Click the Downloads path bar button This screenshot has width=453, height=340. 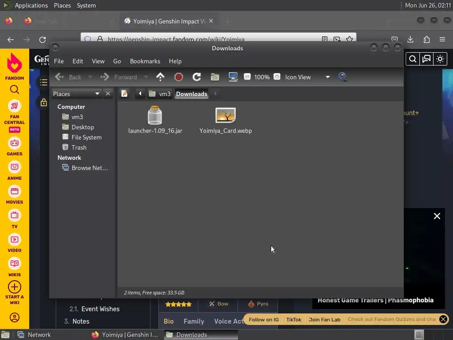[x=192, y=94]
